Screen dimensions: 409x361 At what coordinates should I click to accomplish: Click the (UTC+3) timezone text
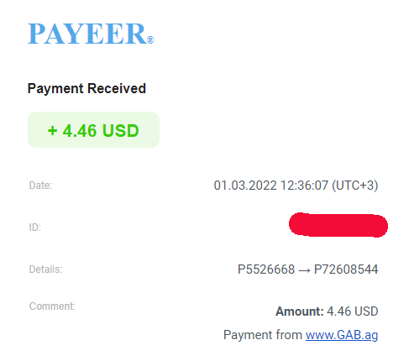355,186
